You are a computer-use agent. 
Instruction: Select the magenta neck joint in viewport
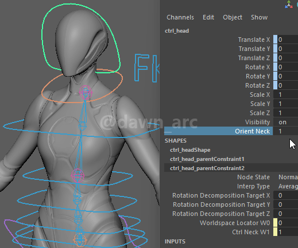click(x=86, y=92)
